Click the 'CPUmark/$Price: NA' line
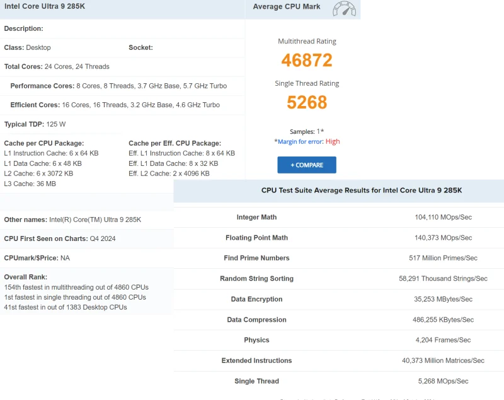 click(x=37, y=258)
